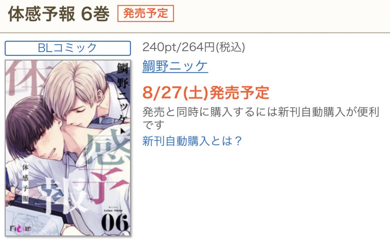Open author page for 鯛野ニッケ
This screenshot has height=244, width=390.
(x=175, y=66)
